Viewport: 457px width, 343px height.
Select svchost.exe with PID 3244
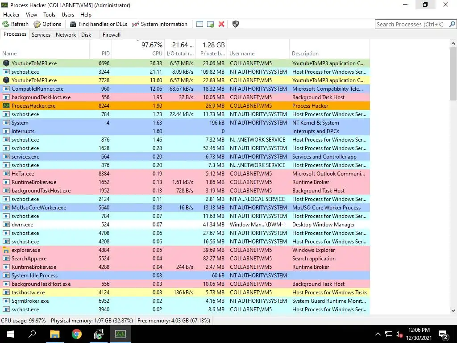click(x=185, y=72)
